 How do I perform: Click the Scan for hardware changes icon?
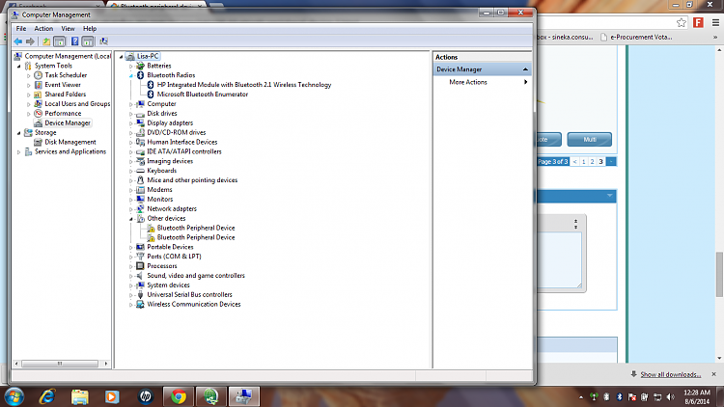point(104,41)
